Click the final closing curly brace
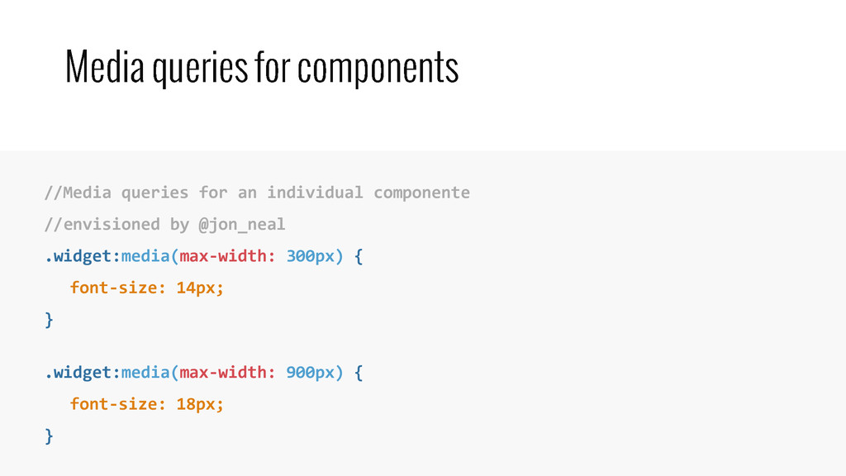Viewport: 846px width, 476px height. tap(49, 436)
